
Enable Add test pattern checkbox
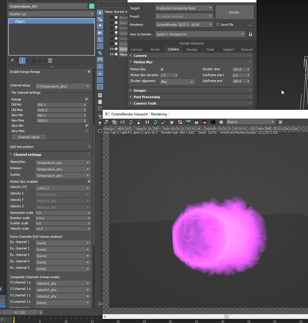coord(89,146)
